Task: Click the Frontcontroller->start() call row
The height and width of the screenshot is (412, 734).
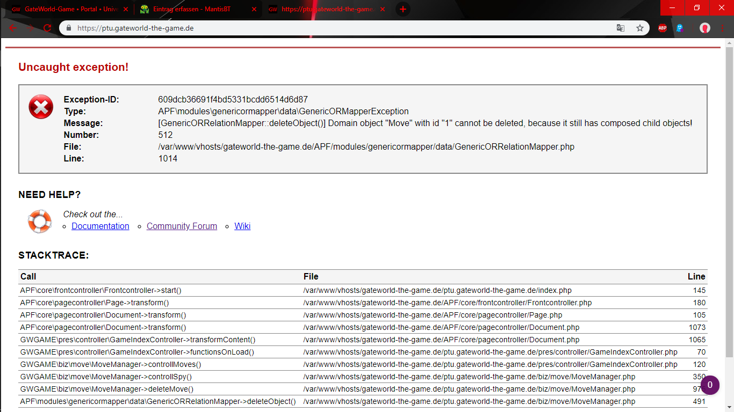Action: tap(100, 290)
